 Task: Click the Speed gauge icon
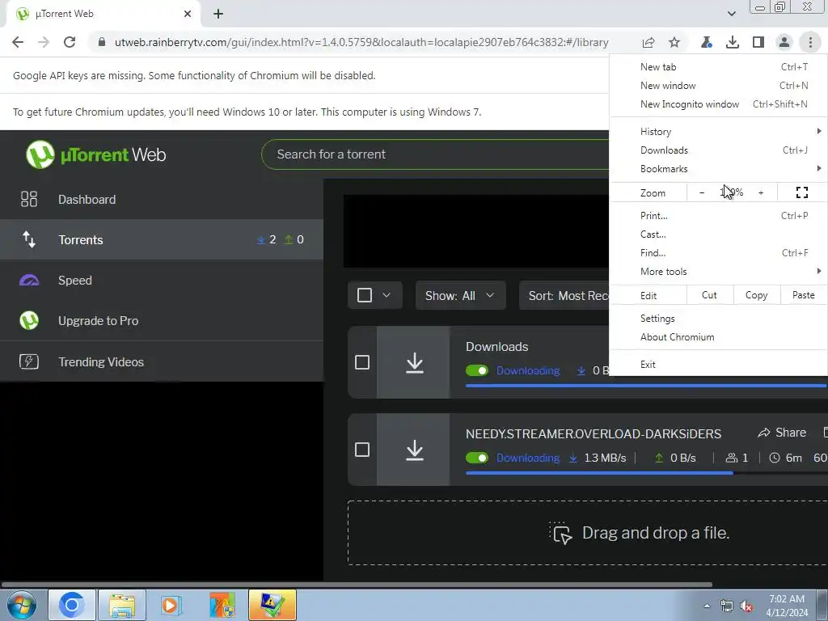(x=29, y=281)
